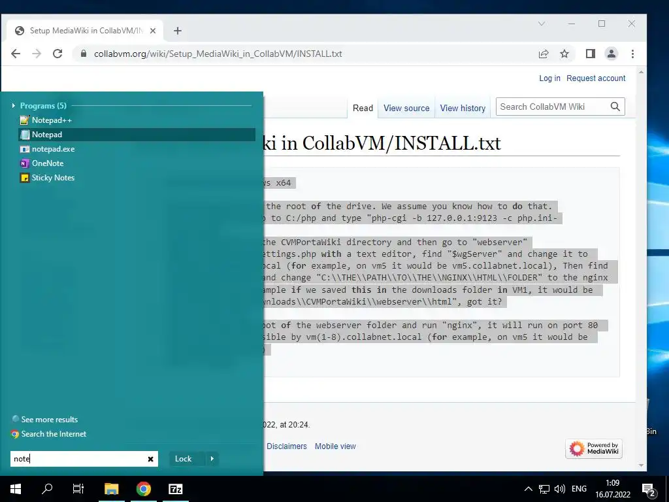Open new tab plus button
Viewport: 669px width, 502px height.
[x=178, y=31]
